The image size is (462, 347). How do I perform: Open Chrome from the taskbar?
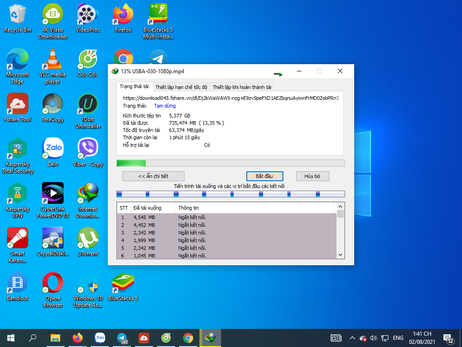coord(188,338)
